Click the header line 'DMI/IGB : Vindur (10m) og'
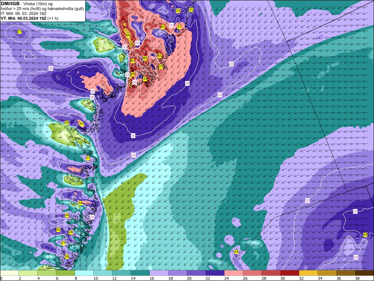This screenshot has width=374, height=281. 27,4
